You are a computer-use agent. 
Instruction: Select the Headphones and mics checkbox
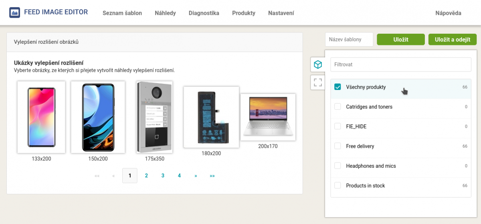[x=338, y=165]
